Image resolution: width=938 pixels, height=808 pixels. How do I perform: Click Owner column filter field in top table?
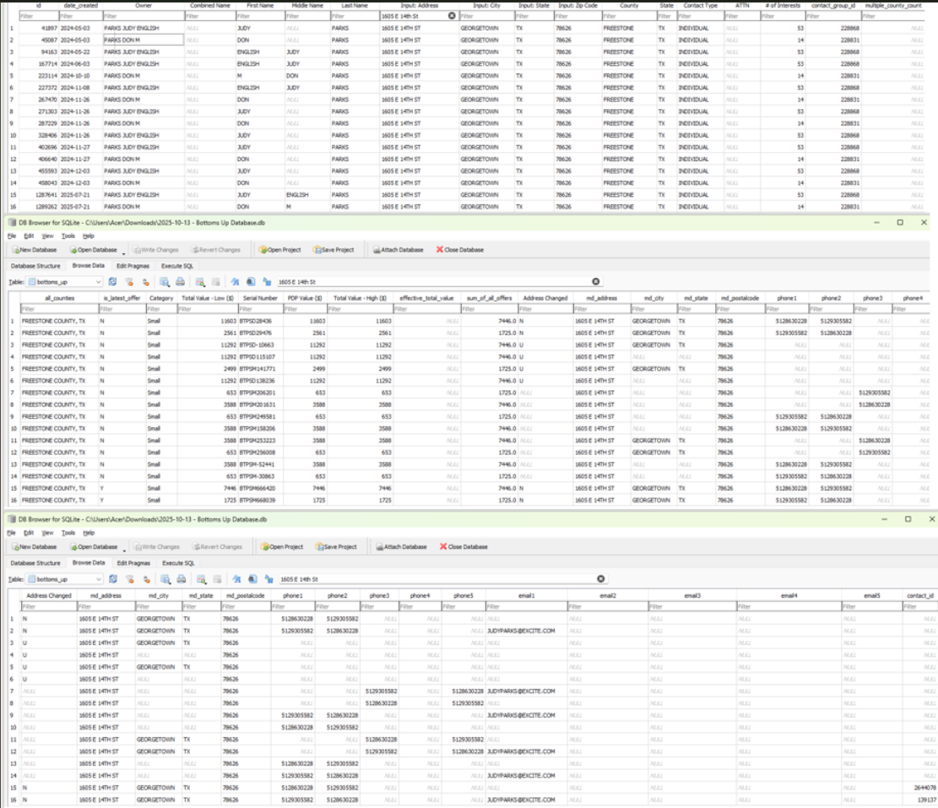click(143, 16)
